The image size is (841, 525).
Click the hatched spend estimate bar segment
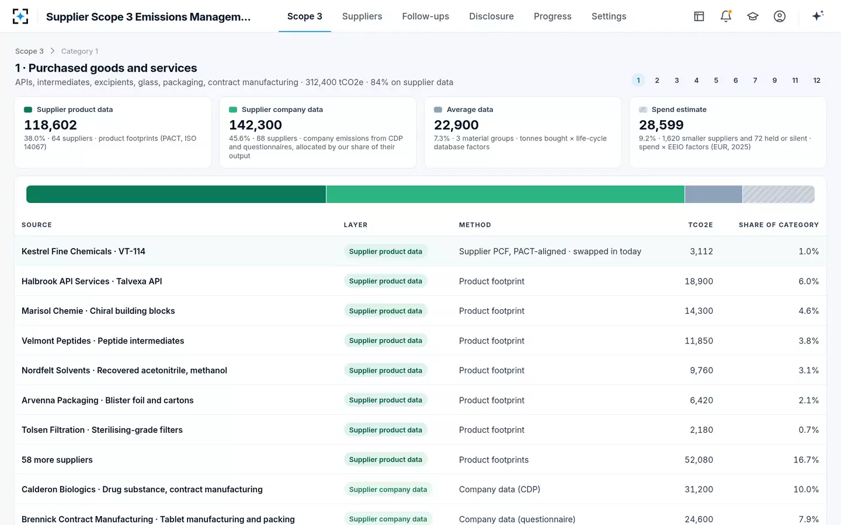(779, 194)
